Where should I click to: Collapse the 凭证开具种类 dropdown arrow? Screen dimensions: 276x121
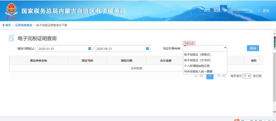pos(225,48)
